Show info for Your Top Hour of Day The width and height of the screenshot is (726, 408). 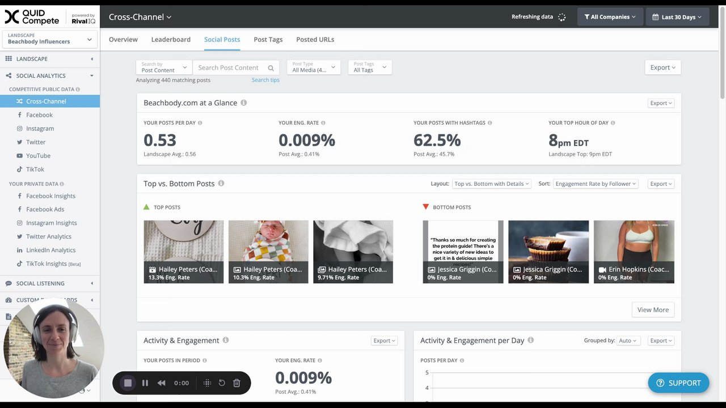click(613, 123)
